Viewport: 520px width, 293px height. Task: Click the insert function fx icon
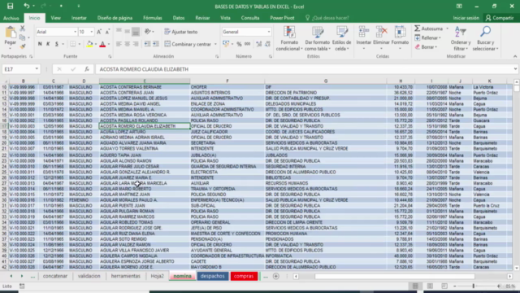tap(87, 69)
